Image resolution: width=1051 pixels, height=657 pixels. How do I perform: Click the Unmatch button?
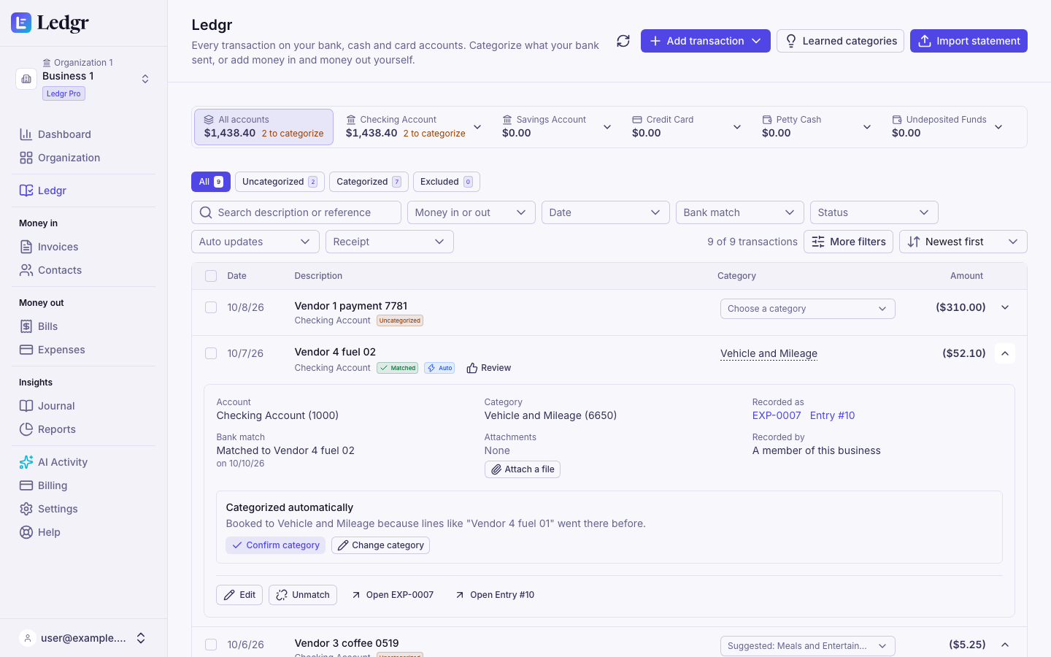coord(303,595)
